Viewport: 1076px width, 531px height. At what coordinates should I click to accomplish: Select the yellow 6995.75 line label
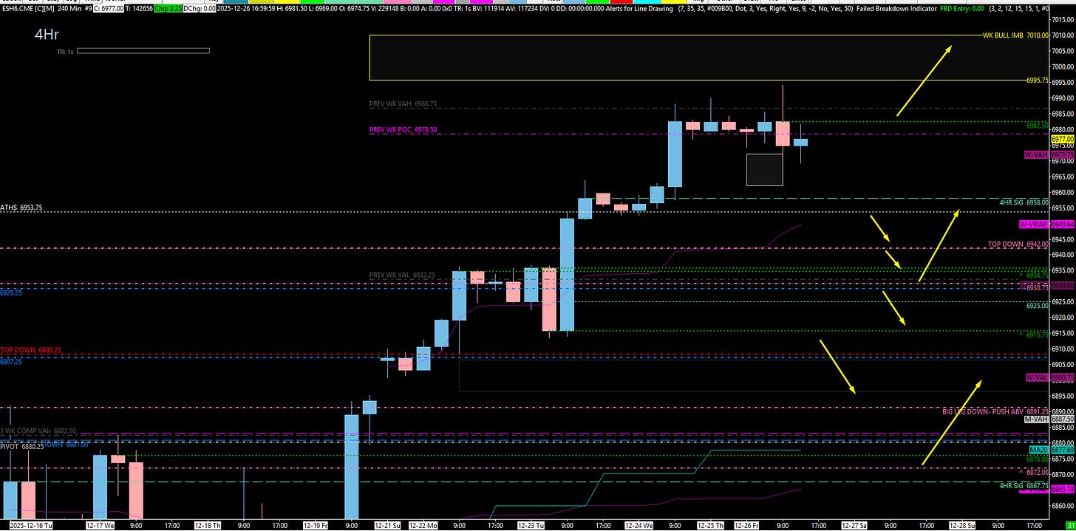click(1038, 80)
